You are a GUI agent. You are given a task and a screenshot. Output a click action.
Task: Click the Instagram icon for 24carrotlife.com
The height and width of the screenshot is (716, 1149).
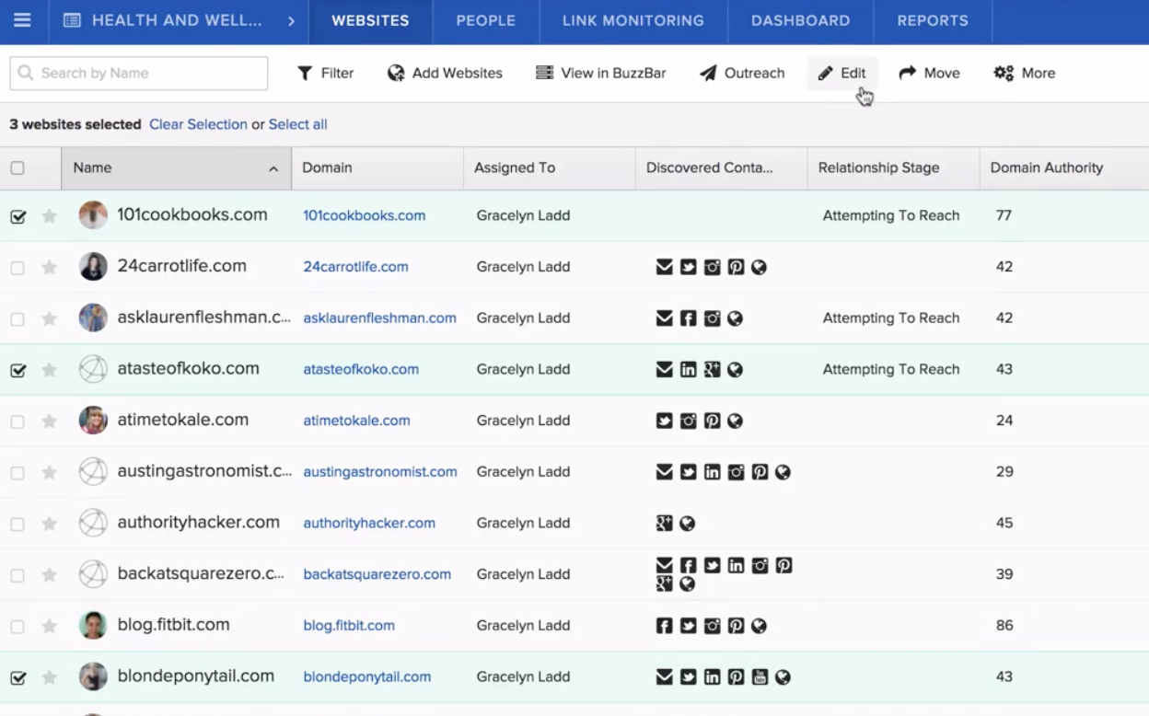tap(712, 267)
